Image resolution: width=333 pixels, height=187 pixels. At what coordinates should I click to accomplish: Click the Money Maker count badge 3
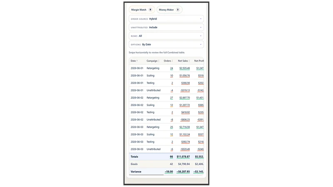click(x=178, y=10)
